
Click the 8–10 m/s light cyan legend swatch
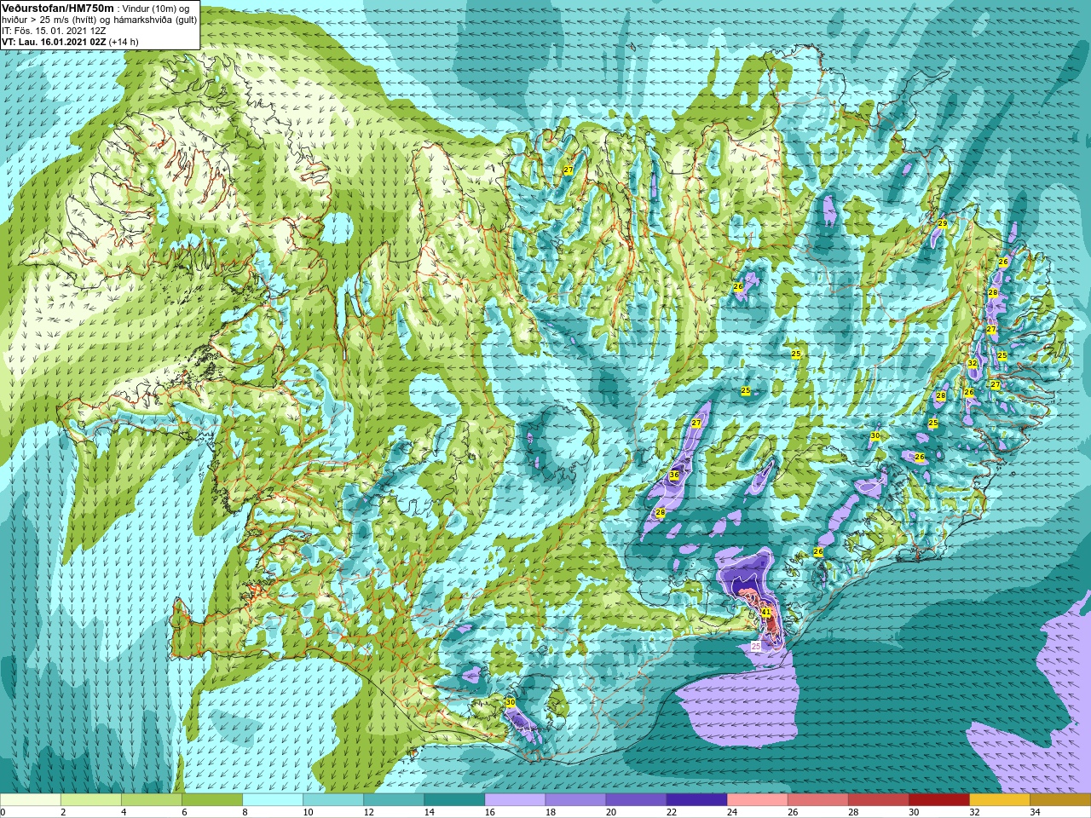[x=273, y=800]
